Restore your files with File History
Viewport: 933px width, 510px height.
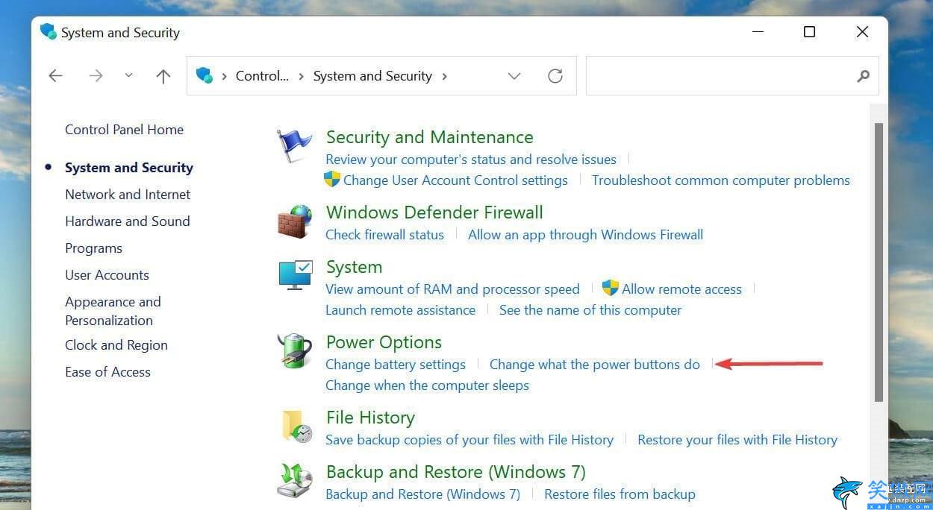point(737,440)
